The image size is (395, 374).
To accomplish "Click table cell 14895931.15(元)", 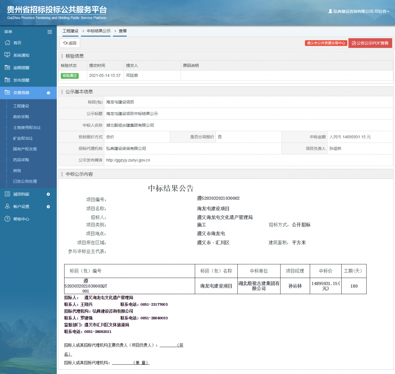I will 326,286.
